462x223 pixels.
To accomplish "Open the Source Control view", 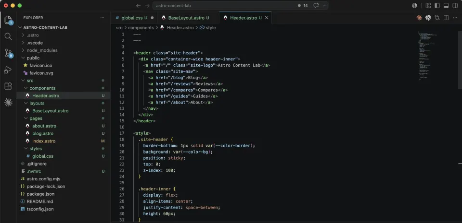I will click(x=8, y=53).
